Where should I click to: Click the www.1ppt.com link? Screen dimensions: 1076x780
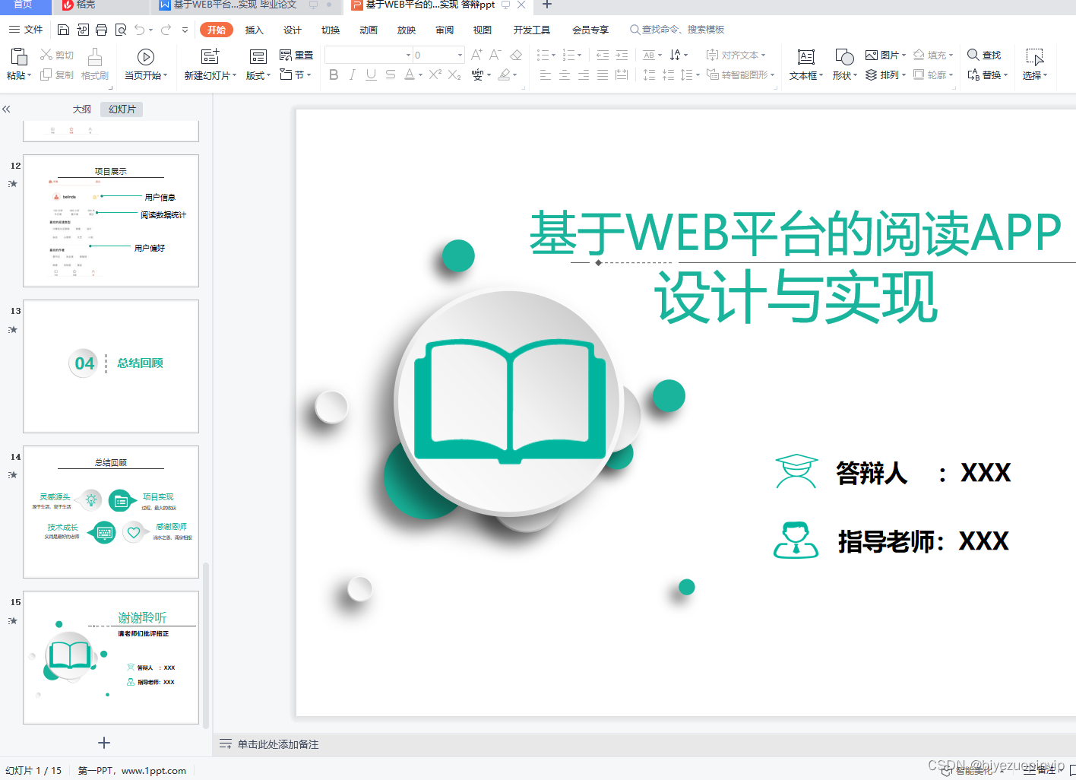coord(155,770)
